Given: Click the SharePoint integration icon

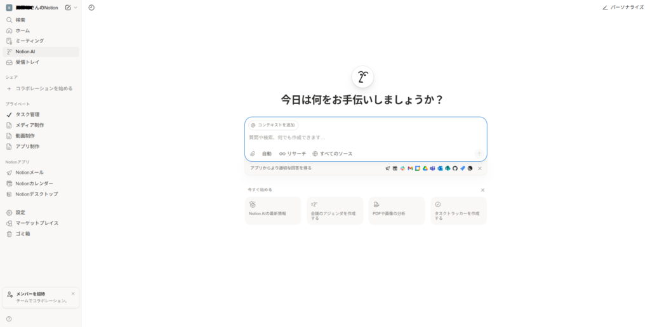Looking at the screenshot, I should 448,169.
